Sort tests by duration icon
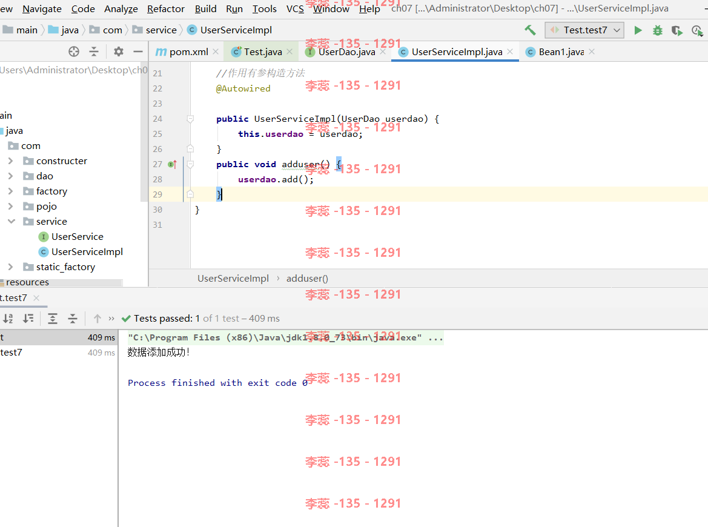This screenshot has width=708, height=527. (28, 319)
